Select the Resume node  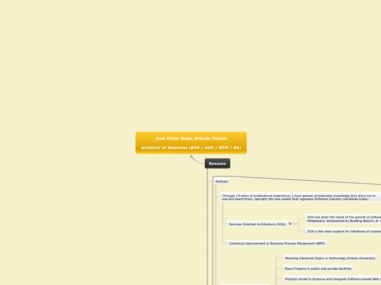pos(217,163)
